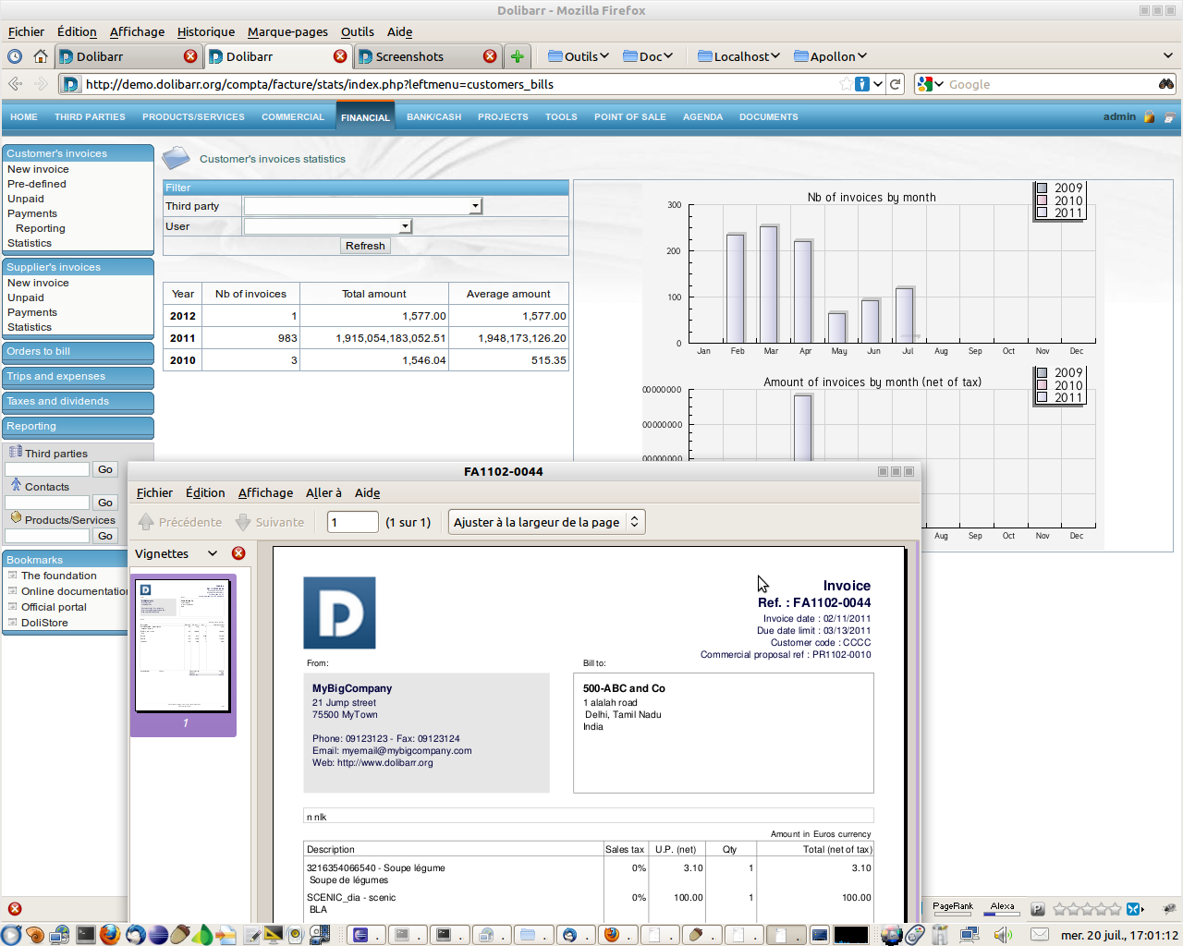1183x946 pixels.
Task: Open the Aller à menu in PDF viewer
Action: pyautogui.click(x=323, y=493)
